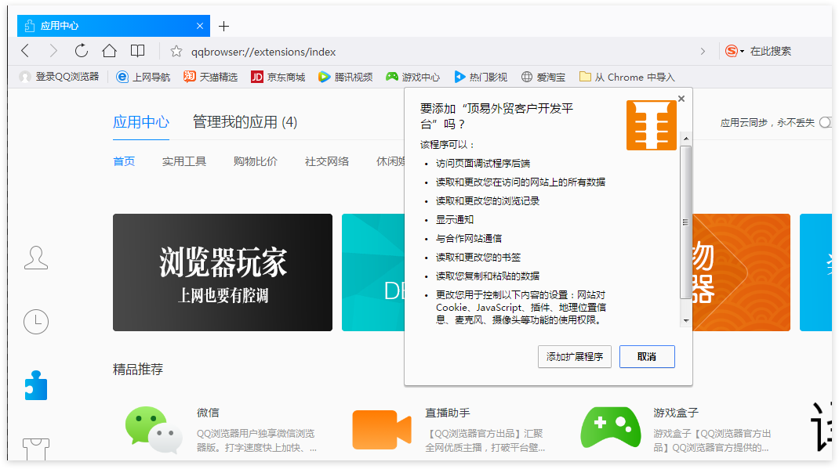
Task: Open the 上网导航 bookmark
Action: pos(143,77)
